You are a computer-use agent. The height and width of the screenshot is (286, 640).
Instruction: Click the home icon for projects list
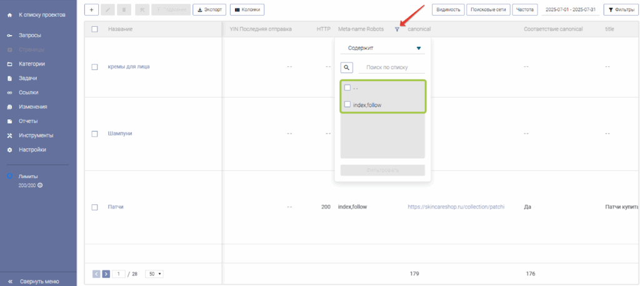click(9, 14)
